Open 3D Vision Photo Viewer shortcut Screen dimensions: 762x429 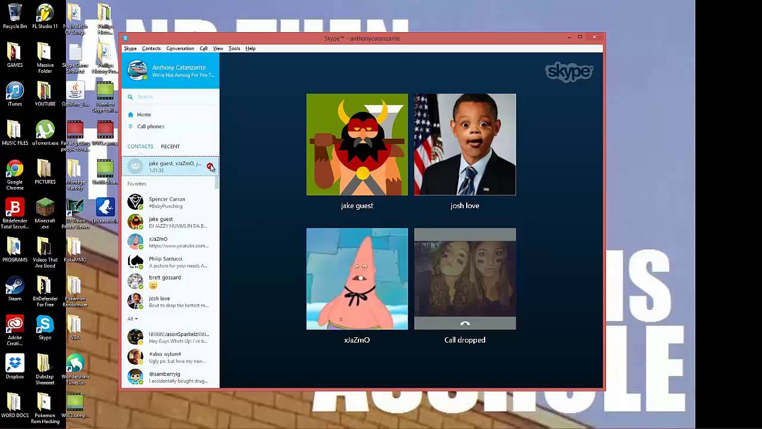tap(75, 214)
